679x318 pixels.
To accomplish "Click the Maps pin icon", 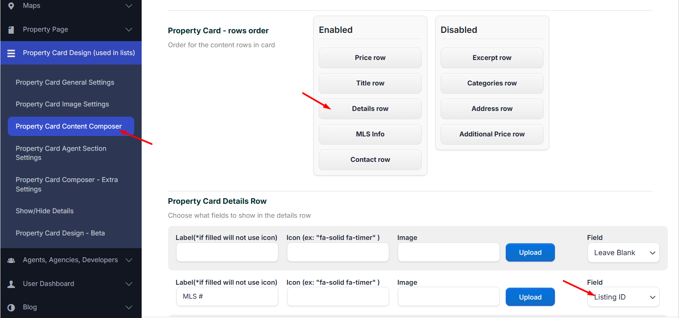I will 11,6.
